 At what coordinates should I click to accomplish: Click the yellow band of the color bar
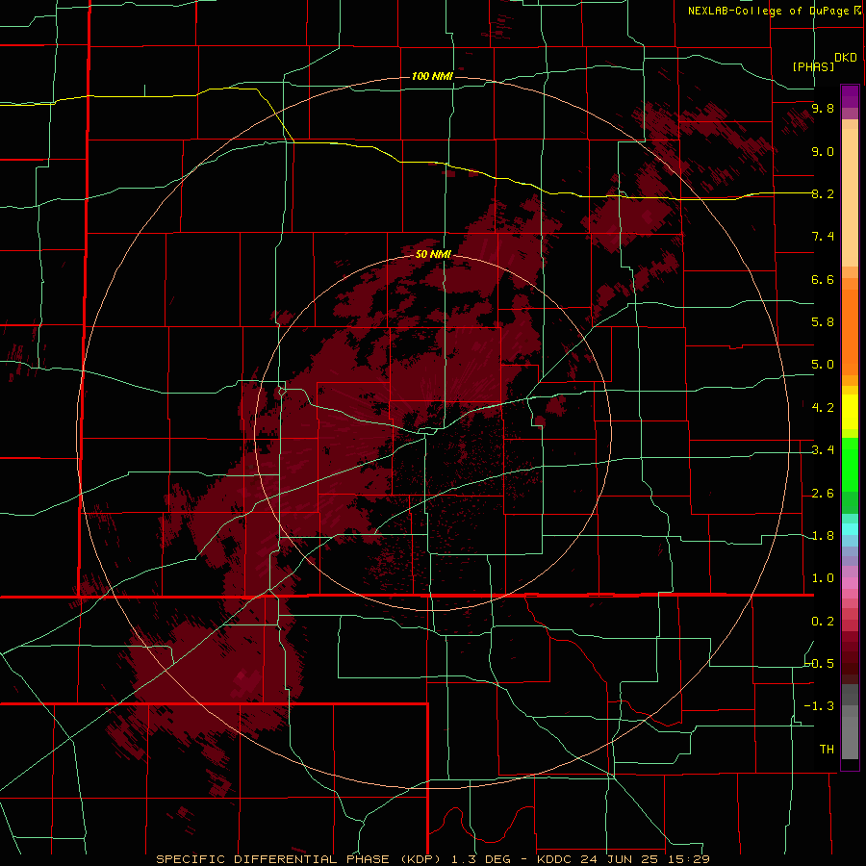click(850, 412)
